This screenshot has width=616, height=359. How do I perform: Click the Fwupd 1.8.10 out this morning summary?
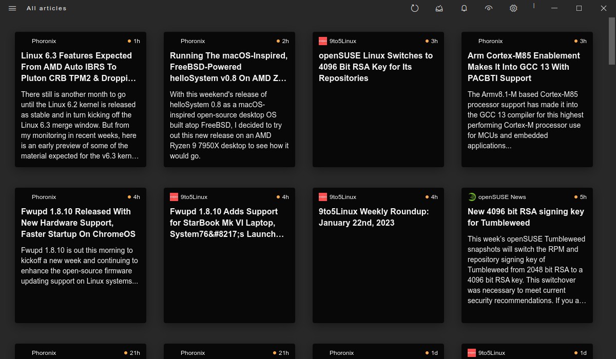80,266
